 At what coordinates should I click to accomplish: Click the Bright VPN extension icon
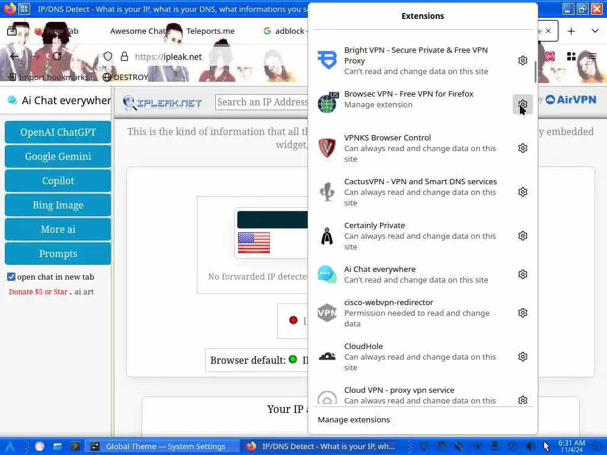[327, 60]
